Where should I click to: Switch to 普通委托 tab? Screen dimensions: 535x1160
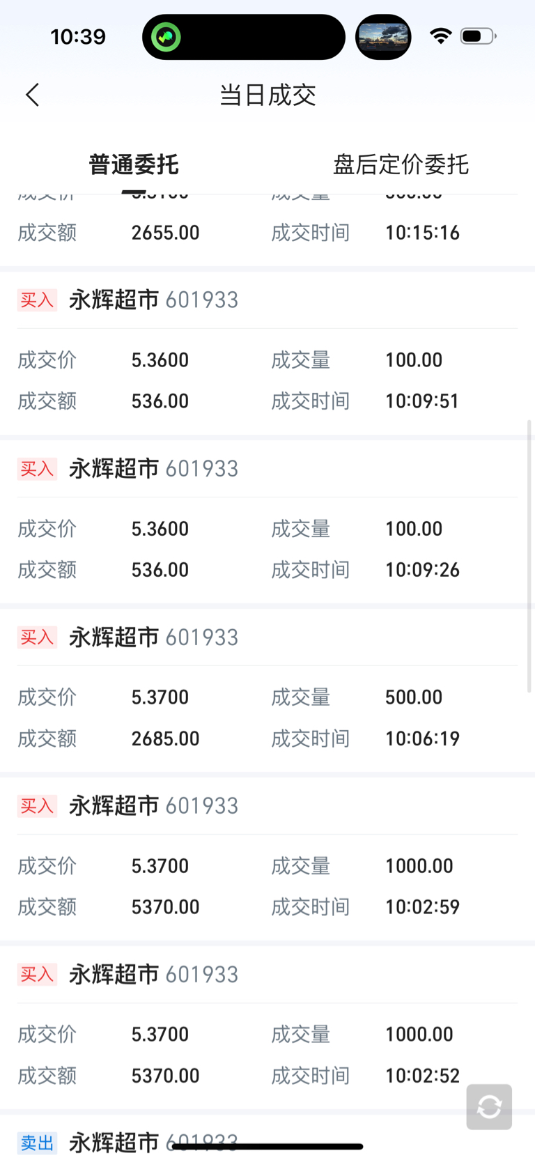point(134,165)
